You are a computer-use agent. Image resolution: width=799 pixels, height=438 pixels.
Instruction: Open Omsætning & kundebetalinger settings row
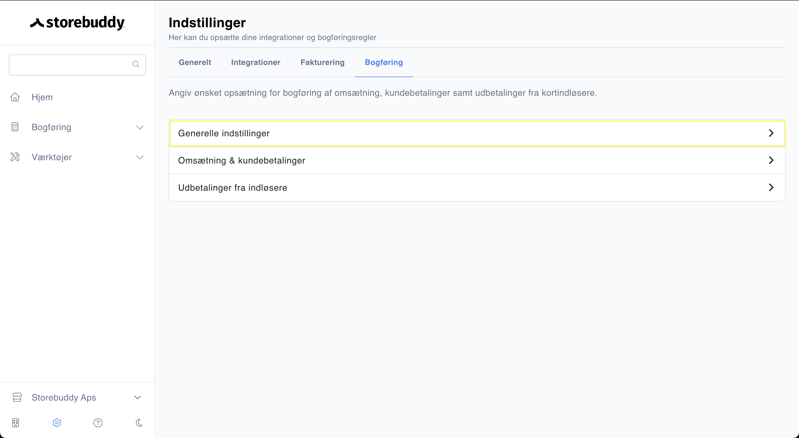[x=477, y=160]
